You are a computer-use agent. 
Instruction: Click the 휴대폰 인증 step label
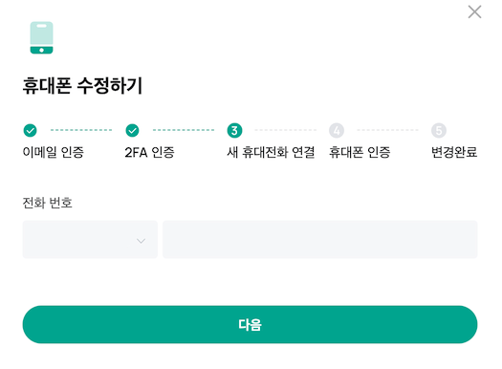(x=360, y=152)
